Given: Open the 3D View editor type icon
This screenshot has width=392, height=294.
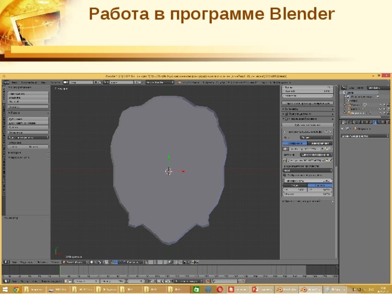Looking at the screenshot, I should 6,262.
